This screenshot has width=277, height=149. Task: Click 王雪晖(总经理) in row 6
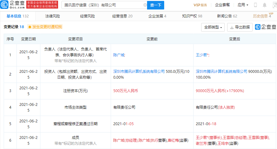[235, 137]
